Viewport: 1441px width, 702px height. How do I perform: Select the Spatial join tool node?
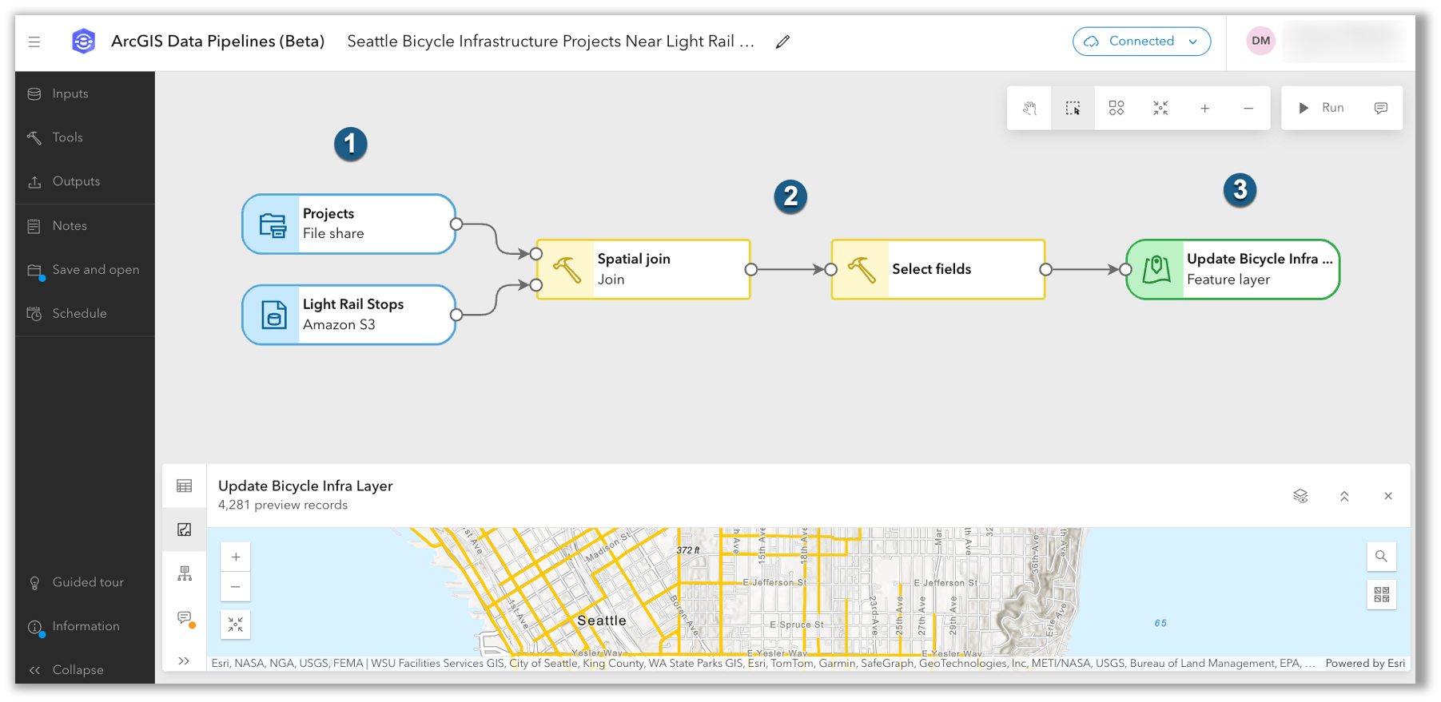[643, 270]
